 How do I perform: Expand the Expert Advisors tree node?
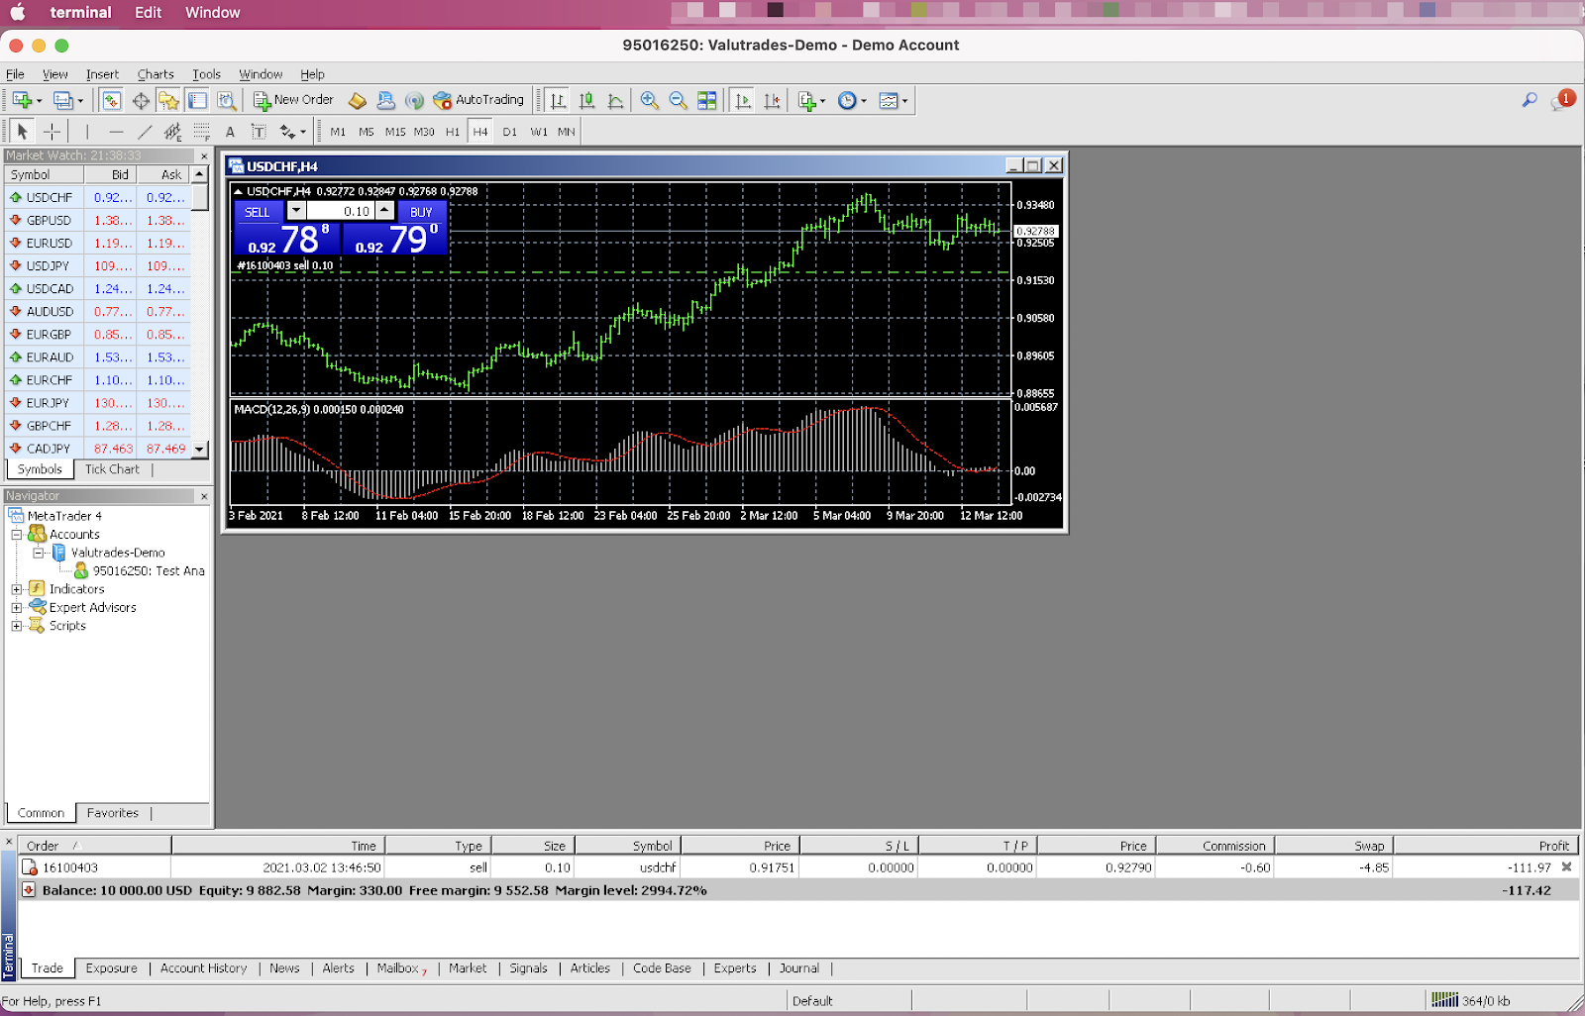pos(17,608)
